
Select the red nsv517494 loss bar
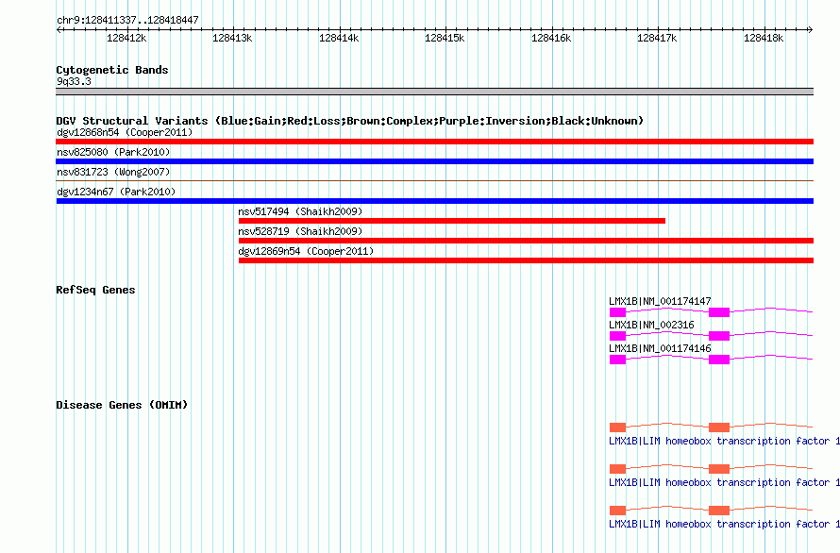(451, 221)
